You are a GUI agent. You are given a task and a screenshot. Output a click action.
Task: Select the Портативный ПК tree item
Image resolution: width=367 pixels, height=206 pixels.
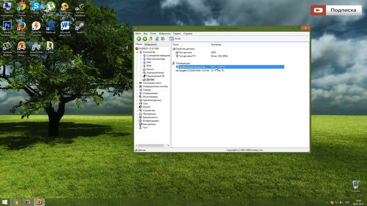(x=154, y=76)
